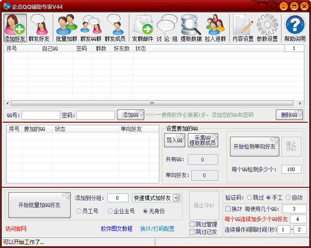
Task: Open the 访问官网 link
Action: (16, 229)
